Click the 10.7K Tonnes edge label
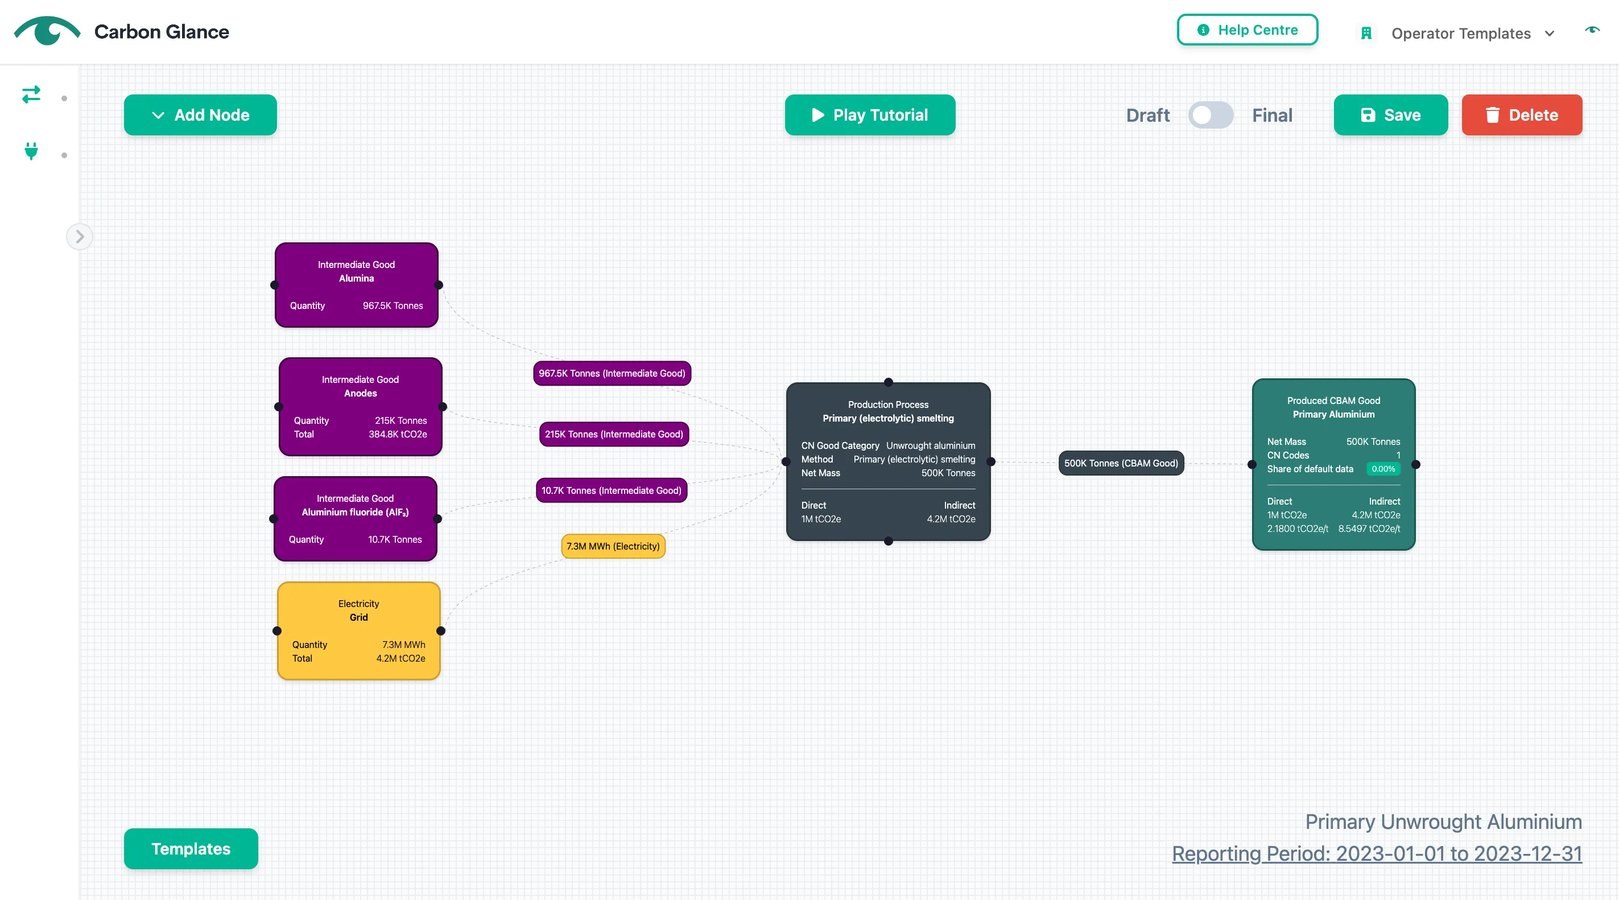Viewport: 1619px width, 900px height. [x=612, y=490]
